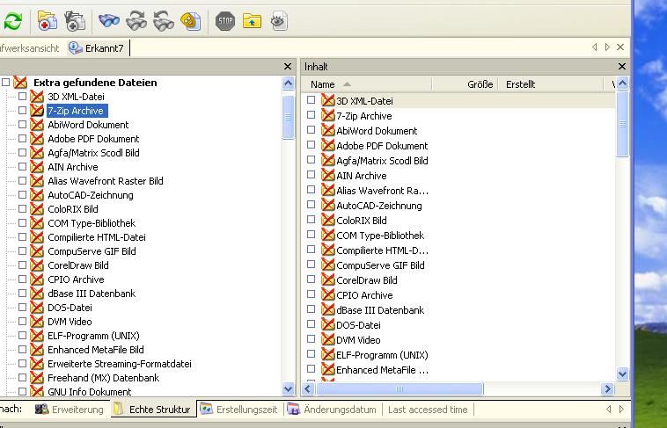Switch to the Erkannt7 tab
667x428 pixels.
97,48
